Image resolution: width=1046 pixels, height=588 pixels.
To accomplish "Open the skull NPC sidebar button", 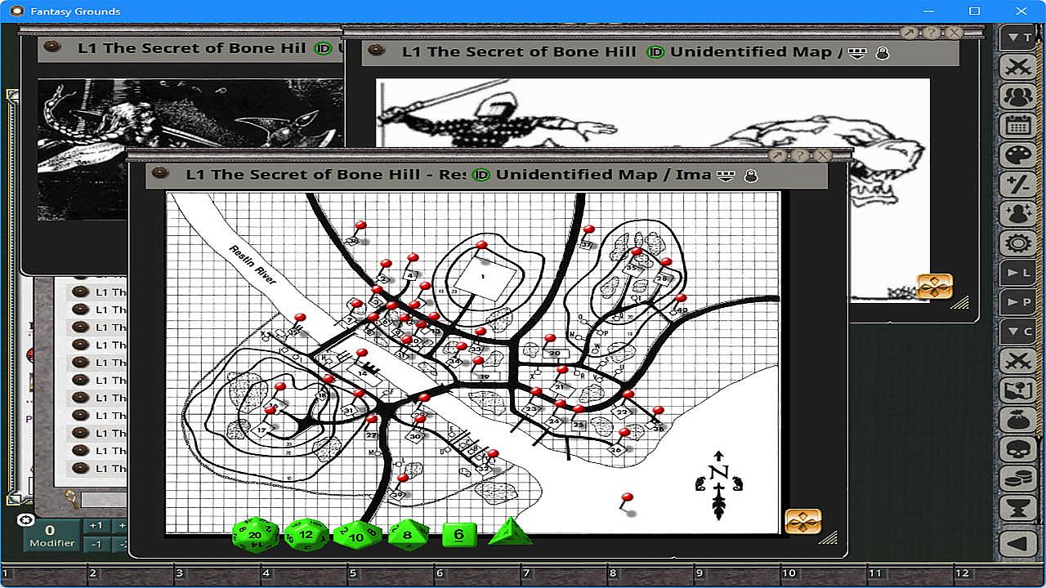I will [x=1018, y=449].
